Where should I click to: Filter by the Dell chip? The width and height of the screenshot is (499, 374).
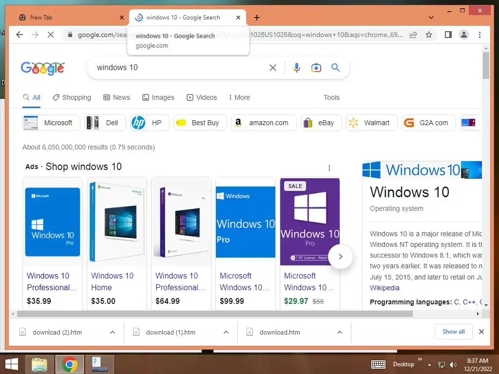(x=105, y=123)
